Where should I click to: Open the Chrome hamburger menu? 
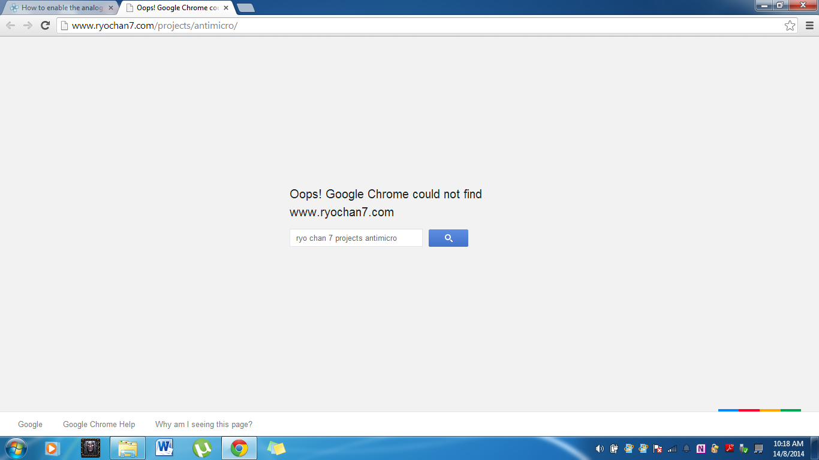pyautogui.click(x=809, y=25)
